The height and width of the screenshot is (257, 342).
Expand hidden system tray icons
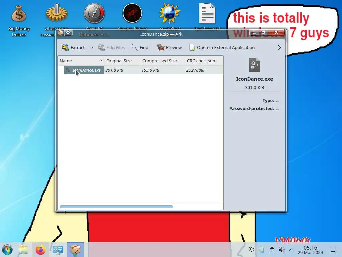291,250
